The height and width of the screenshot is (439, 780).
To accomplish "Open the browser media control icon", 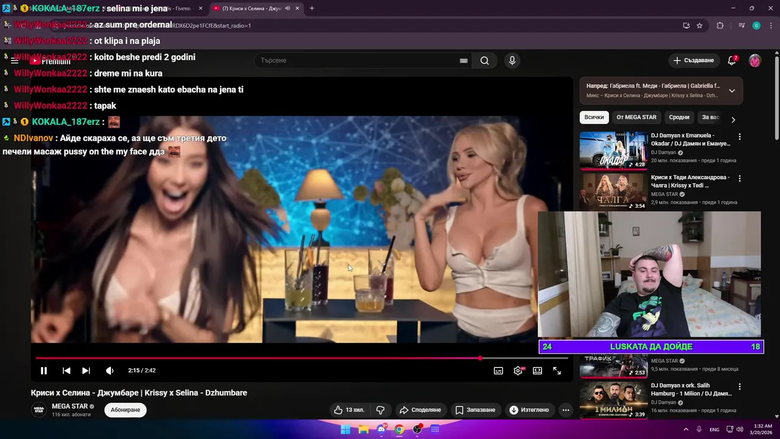I will pos(741,26).
